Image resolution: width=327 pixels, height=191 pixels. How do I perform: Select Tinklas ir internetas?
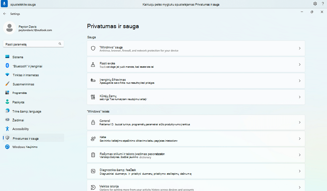(x=33, y=75)
